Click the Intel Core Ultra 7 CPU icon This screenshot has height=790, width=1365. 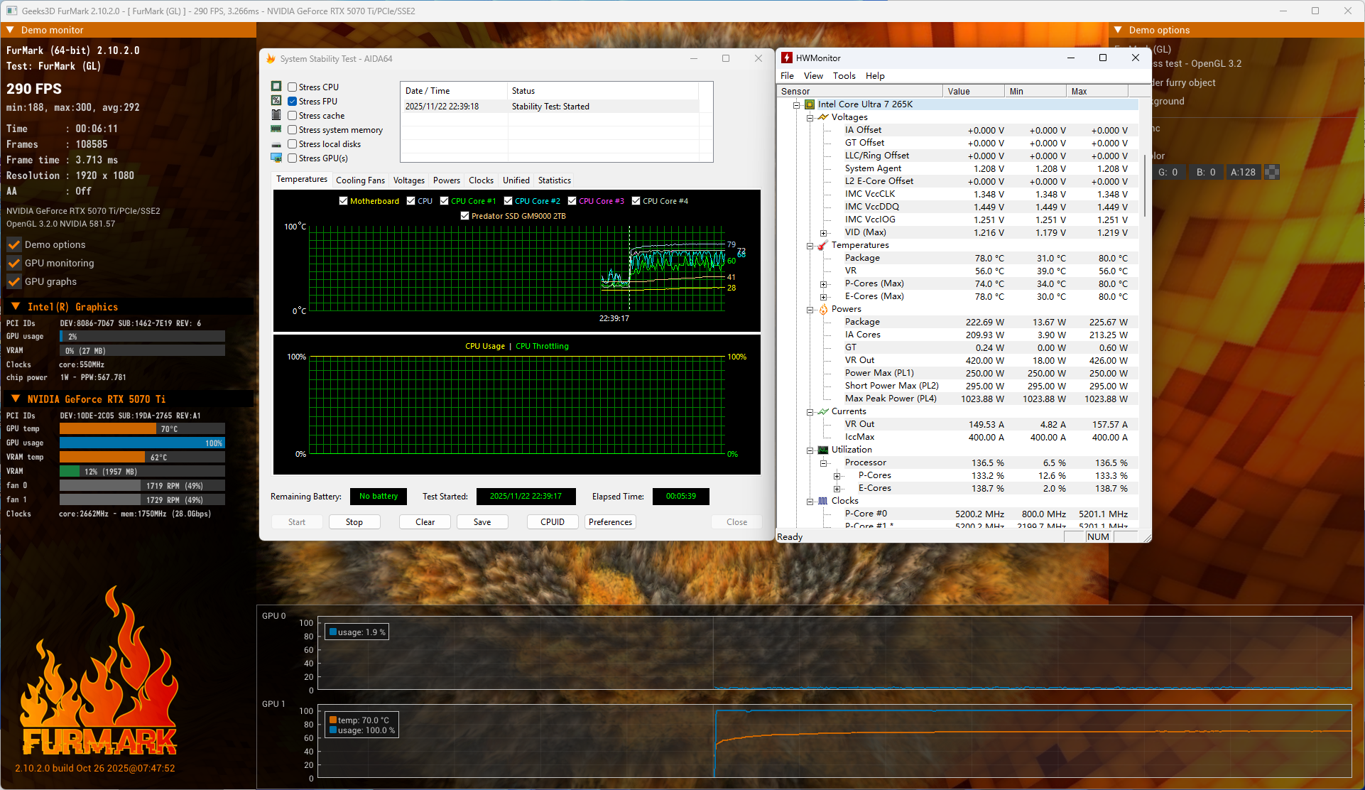click(810, 104)
